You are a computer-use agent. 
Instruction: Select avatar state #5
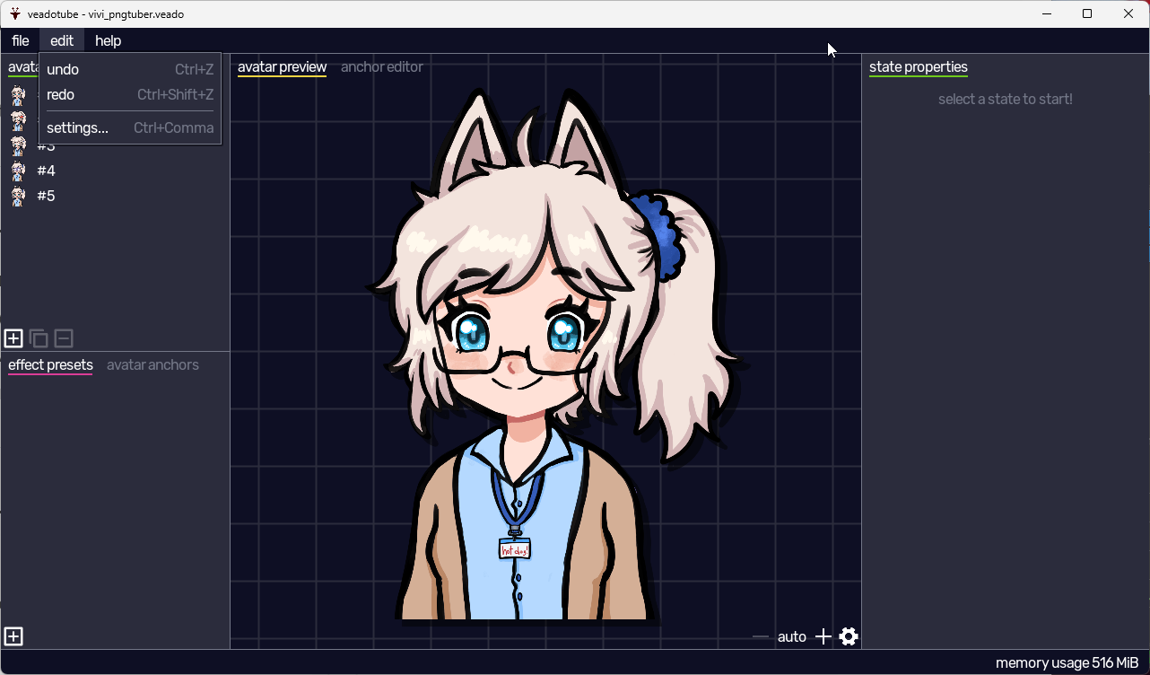coord(46,196)
